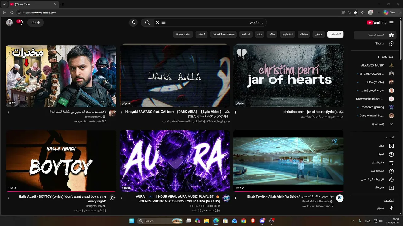Open the Windows Start menu
This screenshot has width=403, height=226.
(132, 221)
